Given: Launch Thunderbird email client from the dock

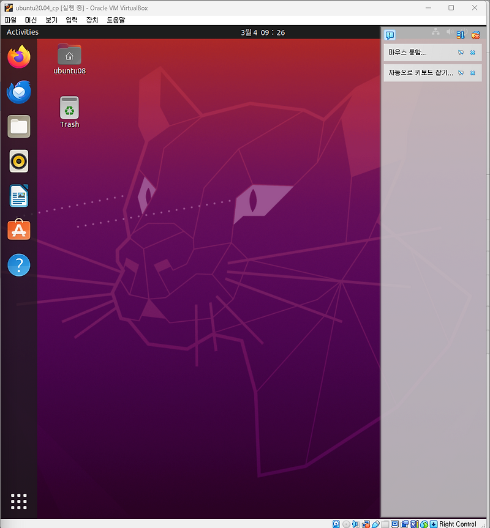Looking at the screenshot, I should [x=18, y=92].
